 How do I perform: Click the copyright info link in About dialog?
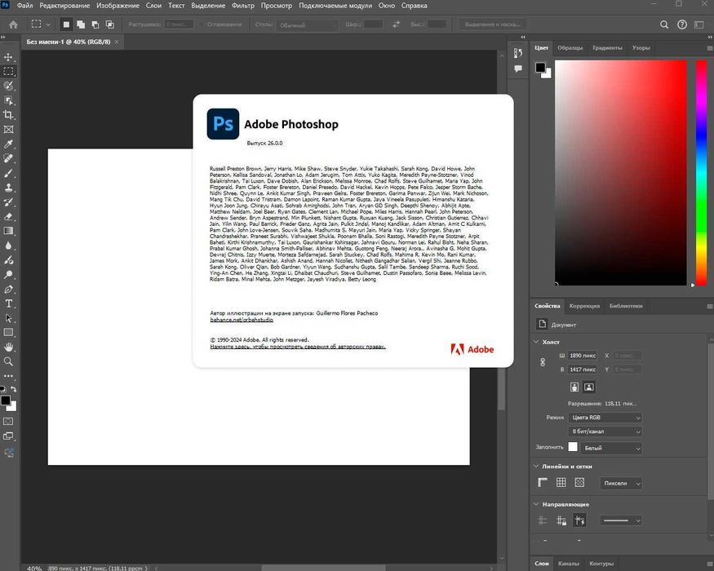tap(297, 347)
